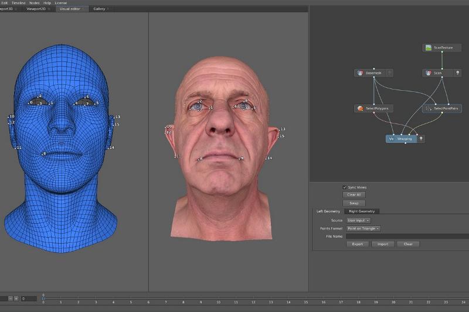Image resolution: width=469 pixels, height=312 pixels.
Task: Uncheck the Sync Views checkbox
Action: click(x=345, y=187)
